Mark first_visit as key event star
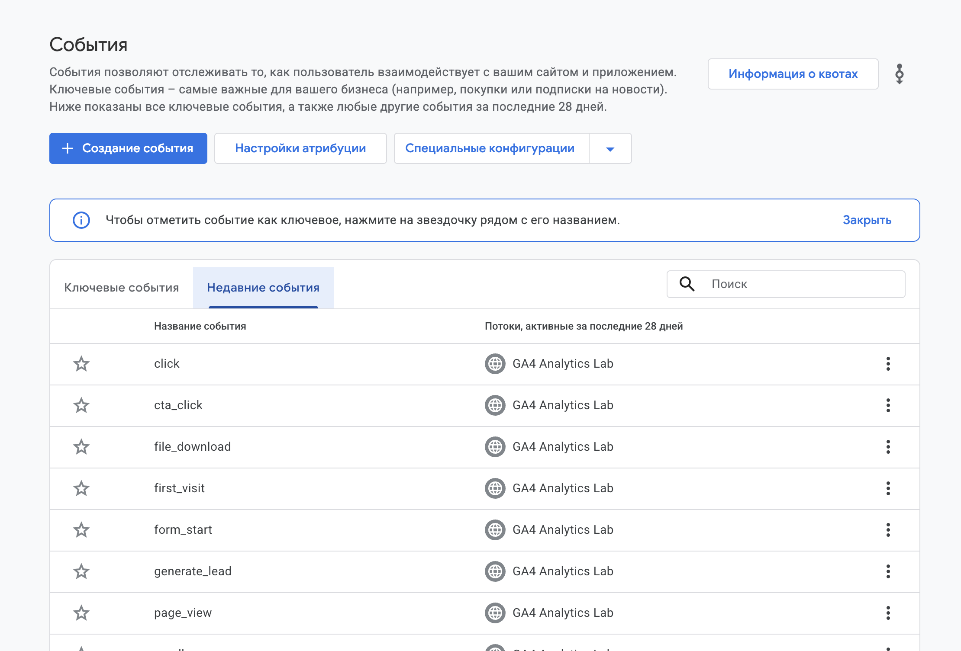961x651 pixels. point(81,488)
